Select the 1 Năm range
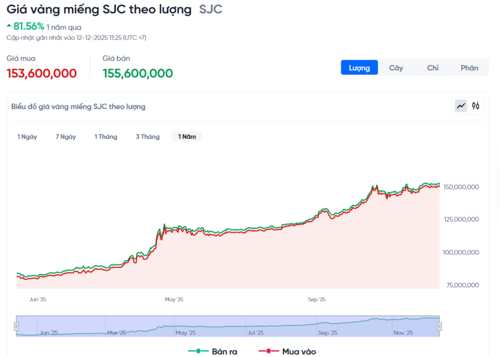The height and width of the screenshot is (357, 500). pyautogui.click(x=187, y=137)
